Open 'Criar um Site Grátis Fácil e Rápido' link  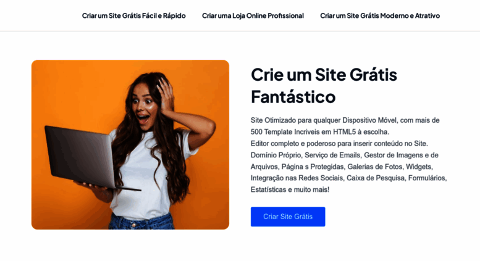coord(134,15)
